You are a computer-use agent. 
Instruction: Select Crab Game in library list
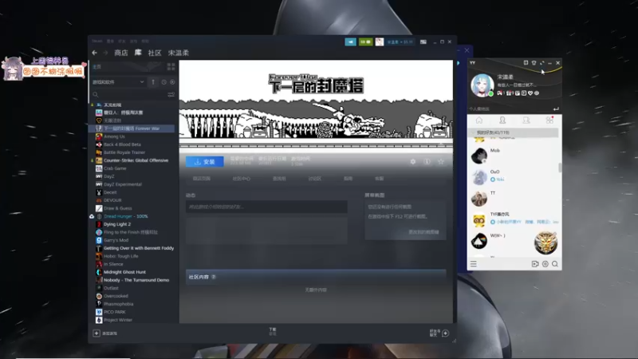115,168
